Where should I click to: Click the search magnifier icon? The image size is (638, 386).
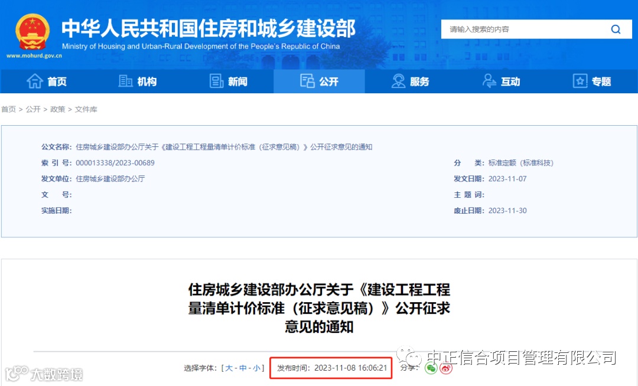616,30
